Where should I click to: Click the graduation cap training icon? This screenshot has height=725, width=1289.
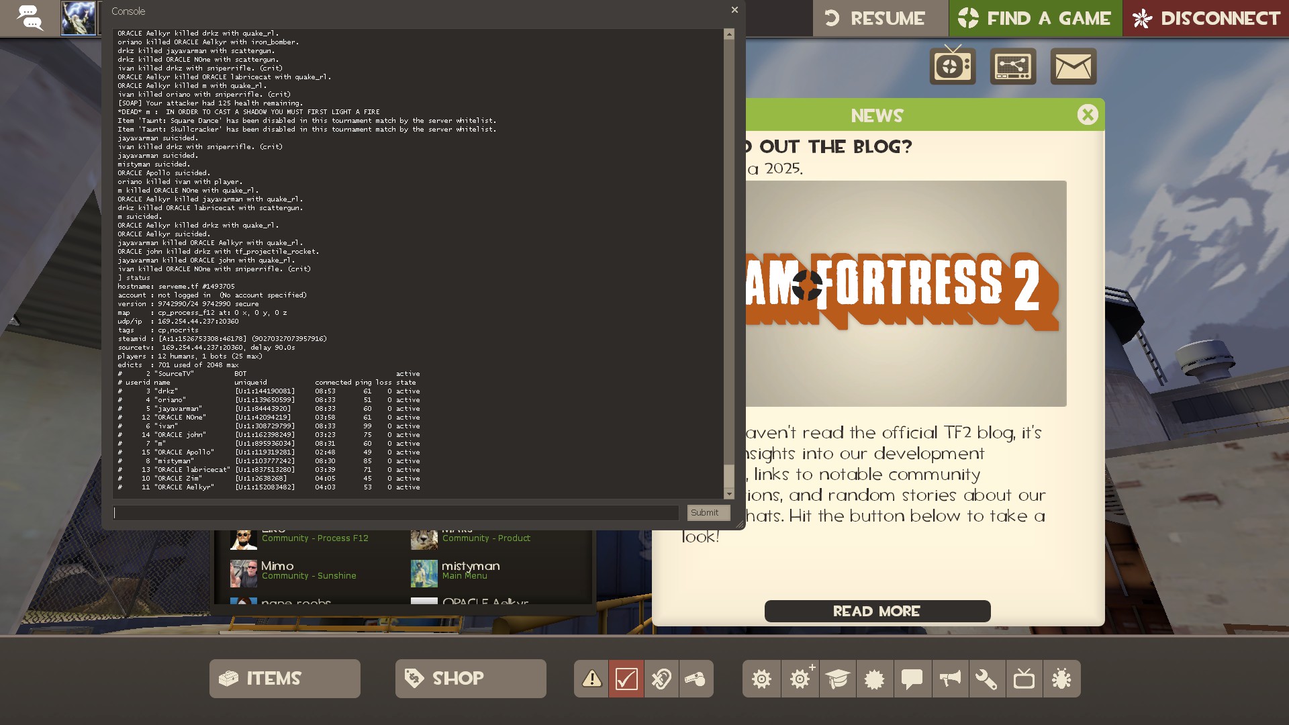(837, 679)
